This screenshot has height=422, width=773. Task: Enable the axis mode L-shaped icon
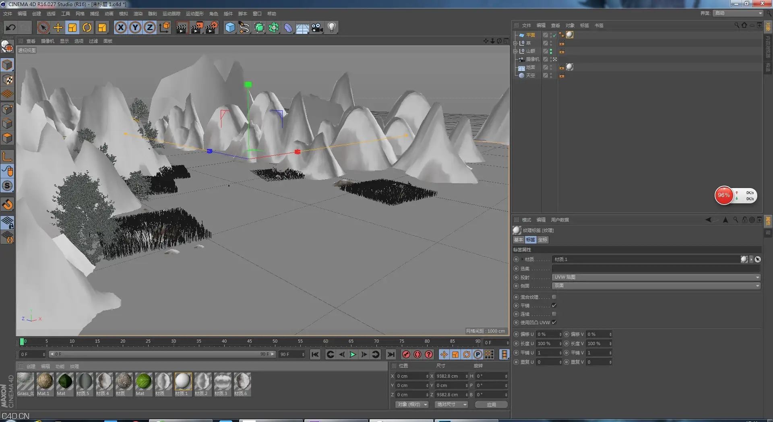pos(8,156)
